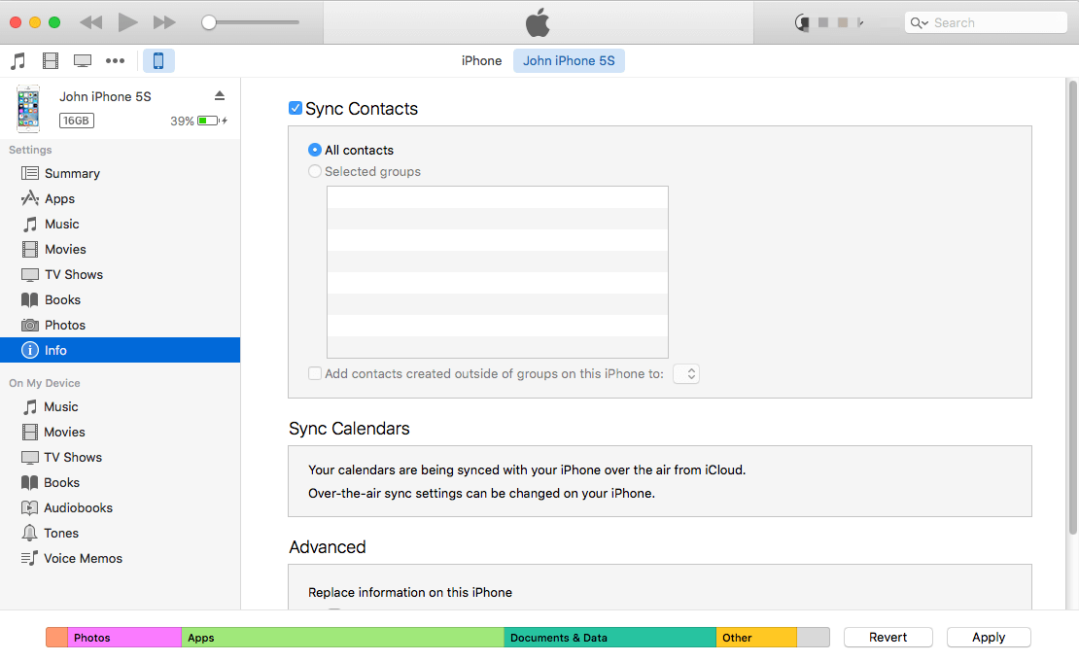
Task: Click the orange audio storage segment
Action: 56,638
